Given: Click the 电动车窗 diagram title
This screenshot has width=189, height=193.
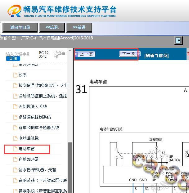Looking at the screenshot, I should pos(98,82).
